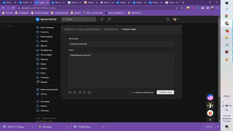Open the VK services grid icon
This screenshot has height=131, width=233.
pos(168,19)
